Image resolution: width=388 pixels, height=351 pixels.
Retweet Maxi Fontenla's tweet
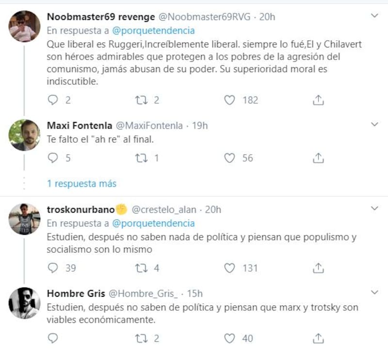click(140, 158)
